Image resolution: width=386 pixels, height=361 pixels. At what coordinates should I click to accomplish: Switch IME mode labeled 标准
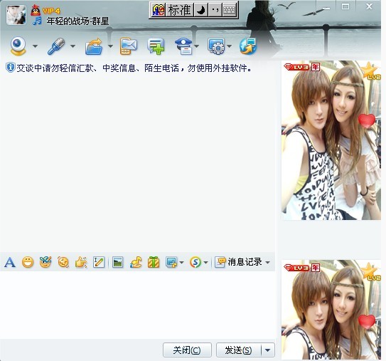coord(180,11)
